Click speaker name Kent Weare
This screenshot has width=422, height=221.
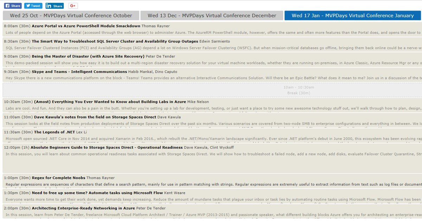coord(175,193)
